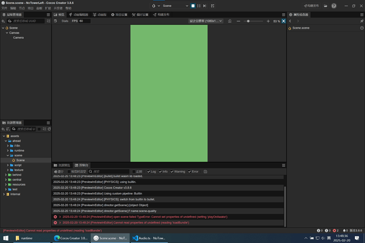This screenshot has height=243, width=365.
Task: Open the hierarchy panel hamburger menu
Action: click(48, 15)
